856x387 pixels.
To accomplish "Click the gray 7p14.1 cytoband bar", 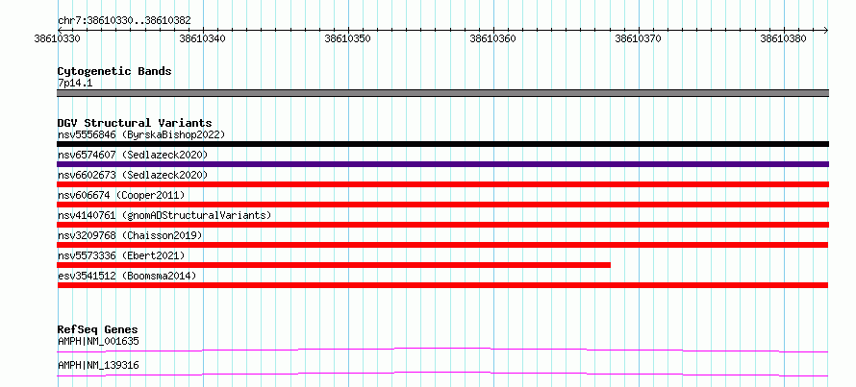I will click(442, 93).
